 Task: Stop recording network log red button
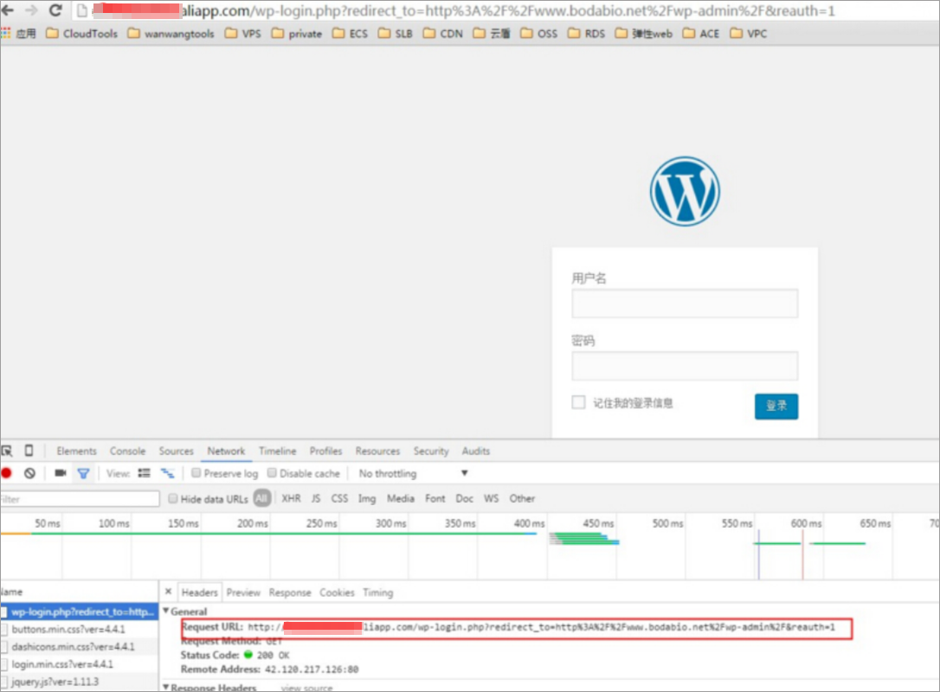coord(7,473)
